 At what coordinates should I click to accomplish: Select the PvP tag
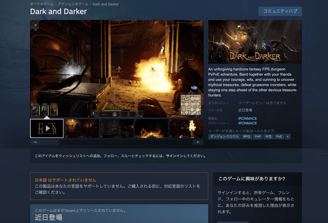[258, 137]
